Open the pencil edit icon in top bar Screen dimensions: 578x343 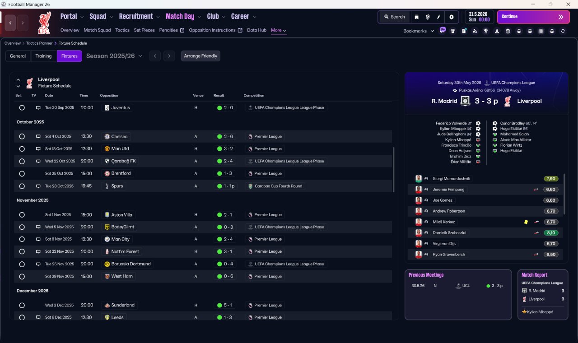[438, 17]
